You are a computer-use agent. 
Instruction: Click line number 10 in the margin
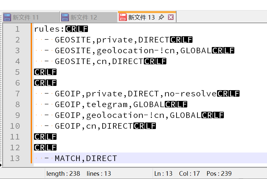(15, 126)
